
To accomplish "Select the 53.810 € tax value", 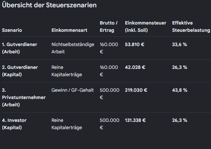I will [135, 44].
